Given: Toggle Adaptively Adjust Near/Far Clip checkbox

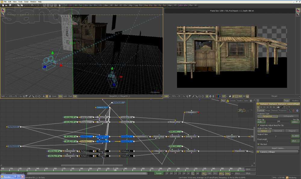Looking at the screenshot, I should click(258, 125).
